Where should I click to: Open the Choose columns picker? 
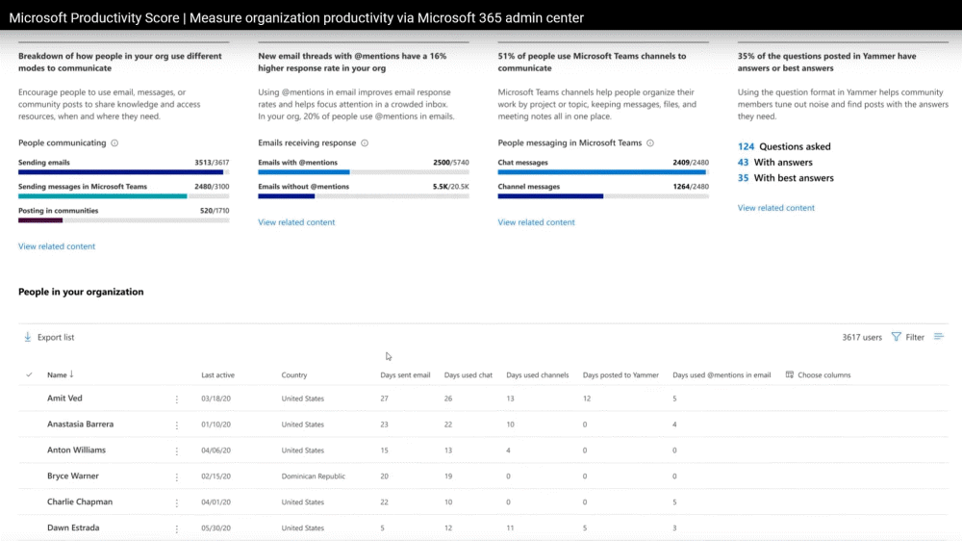(x=818, y=374)
